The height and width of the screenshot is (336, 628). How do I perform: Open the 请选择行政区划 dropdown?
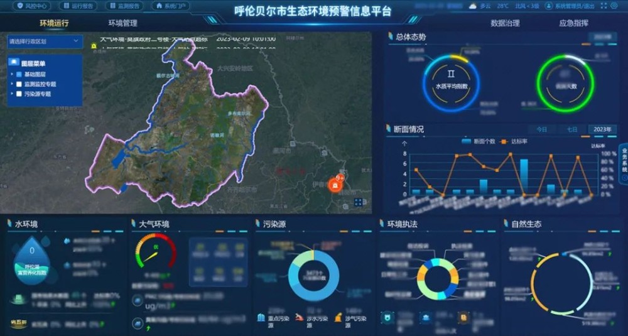click(x=43, y=41)
